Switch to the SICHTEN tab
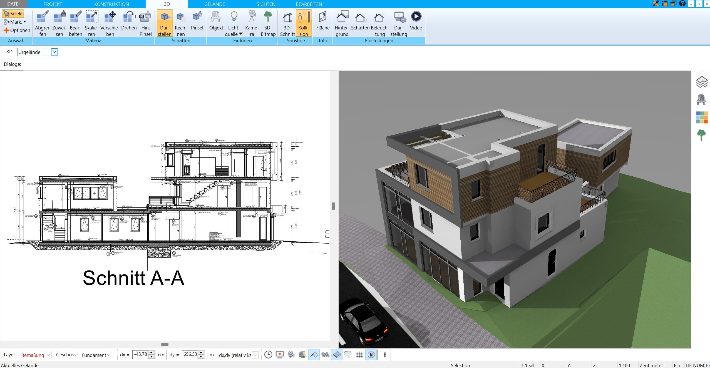This screenshot has height=368, width=710. pyautogui.click(x=266, y=4)
